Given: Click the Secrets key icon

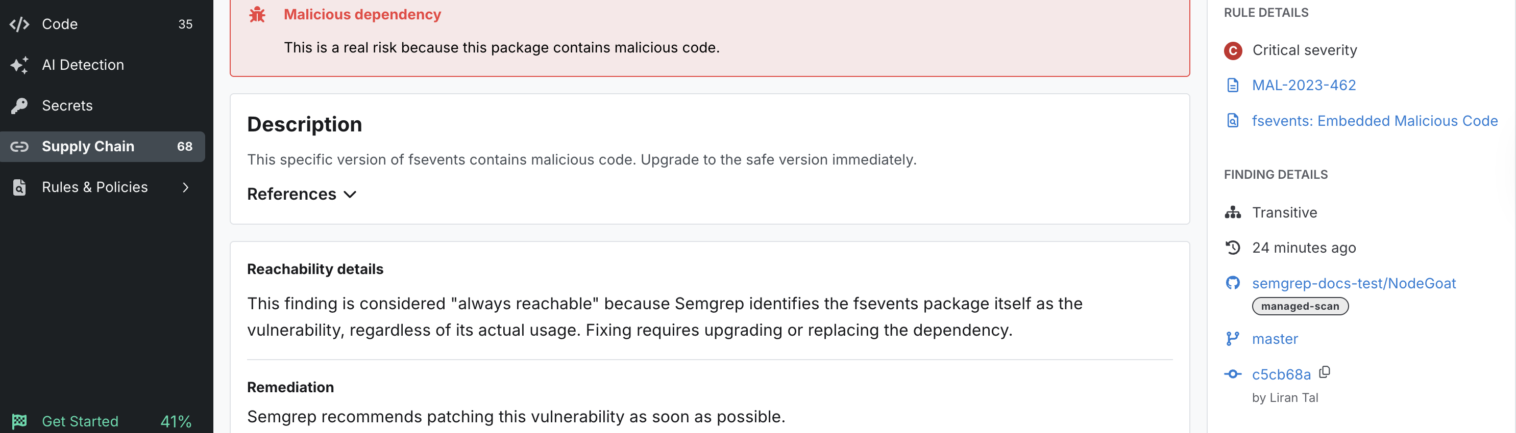Looking at the screenshot, I should pyautogui.click(x=19, y=105).
